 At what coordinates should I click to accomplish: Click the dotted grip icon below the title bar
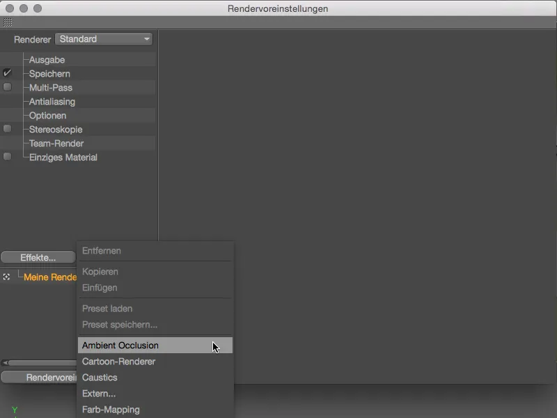[x=8, y=22]
